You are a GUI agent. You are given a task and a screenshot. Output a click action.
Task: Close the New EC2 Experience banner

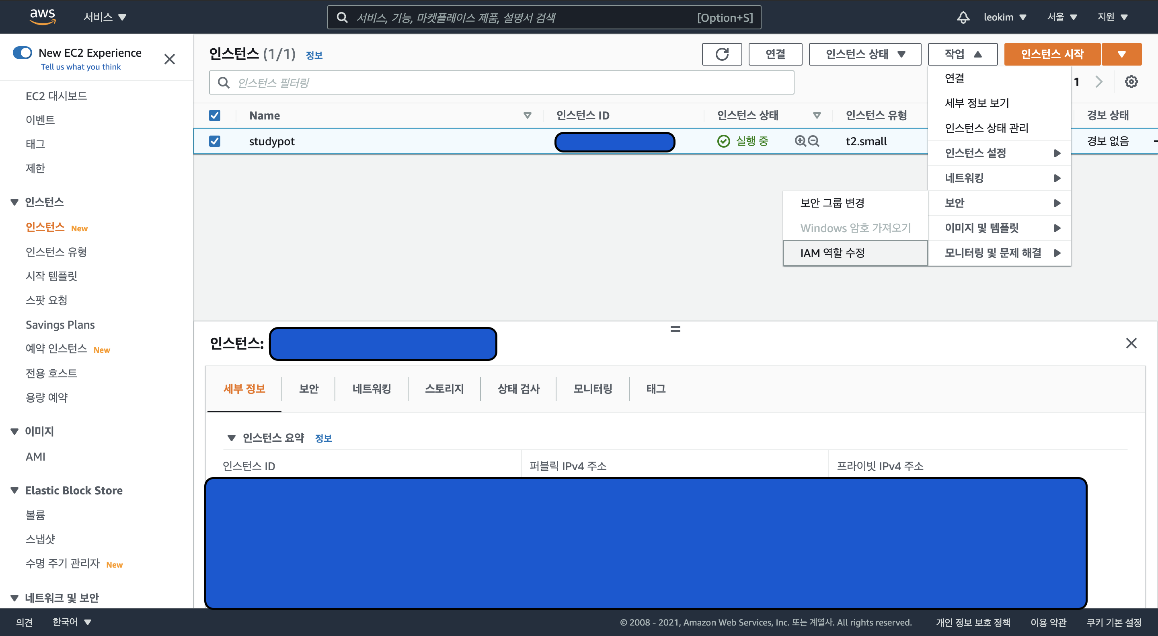click(169, 60)
